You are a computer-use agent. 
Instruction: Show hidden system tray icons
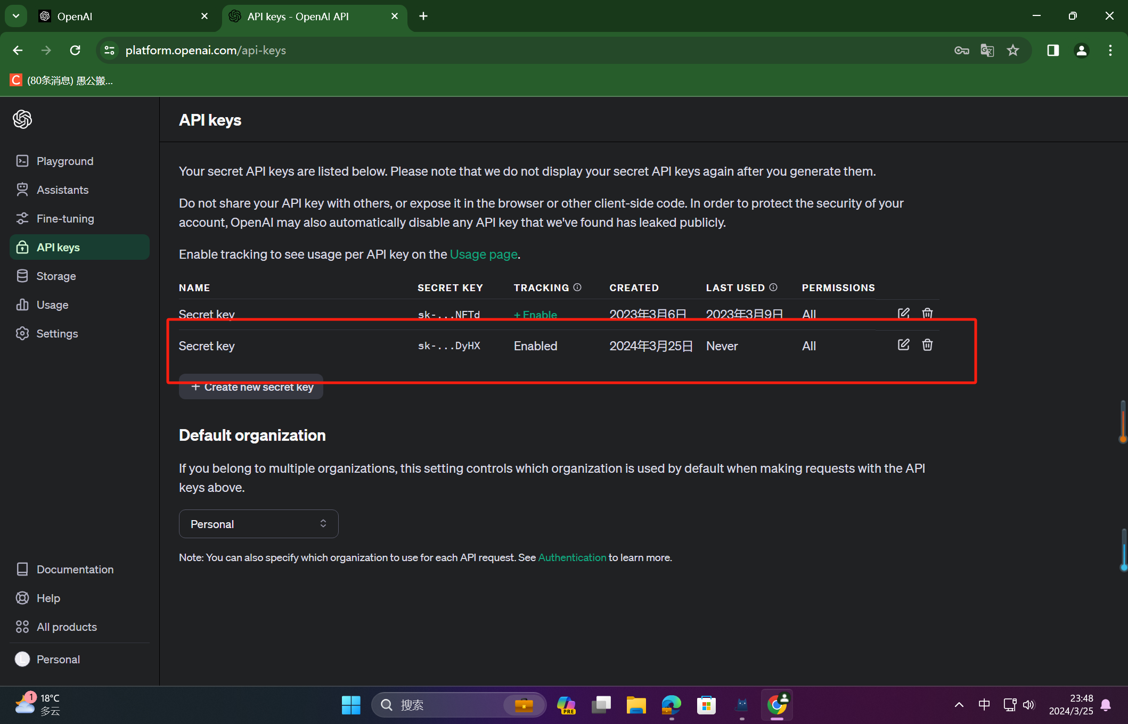[959, 705]
